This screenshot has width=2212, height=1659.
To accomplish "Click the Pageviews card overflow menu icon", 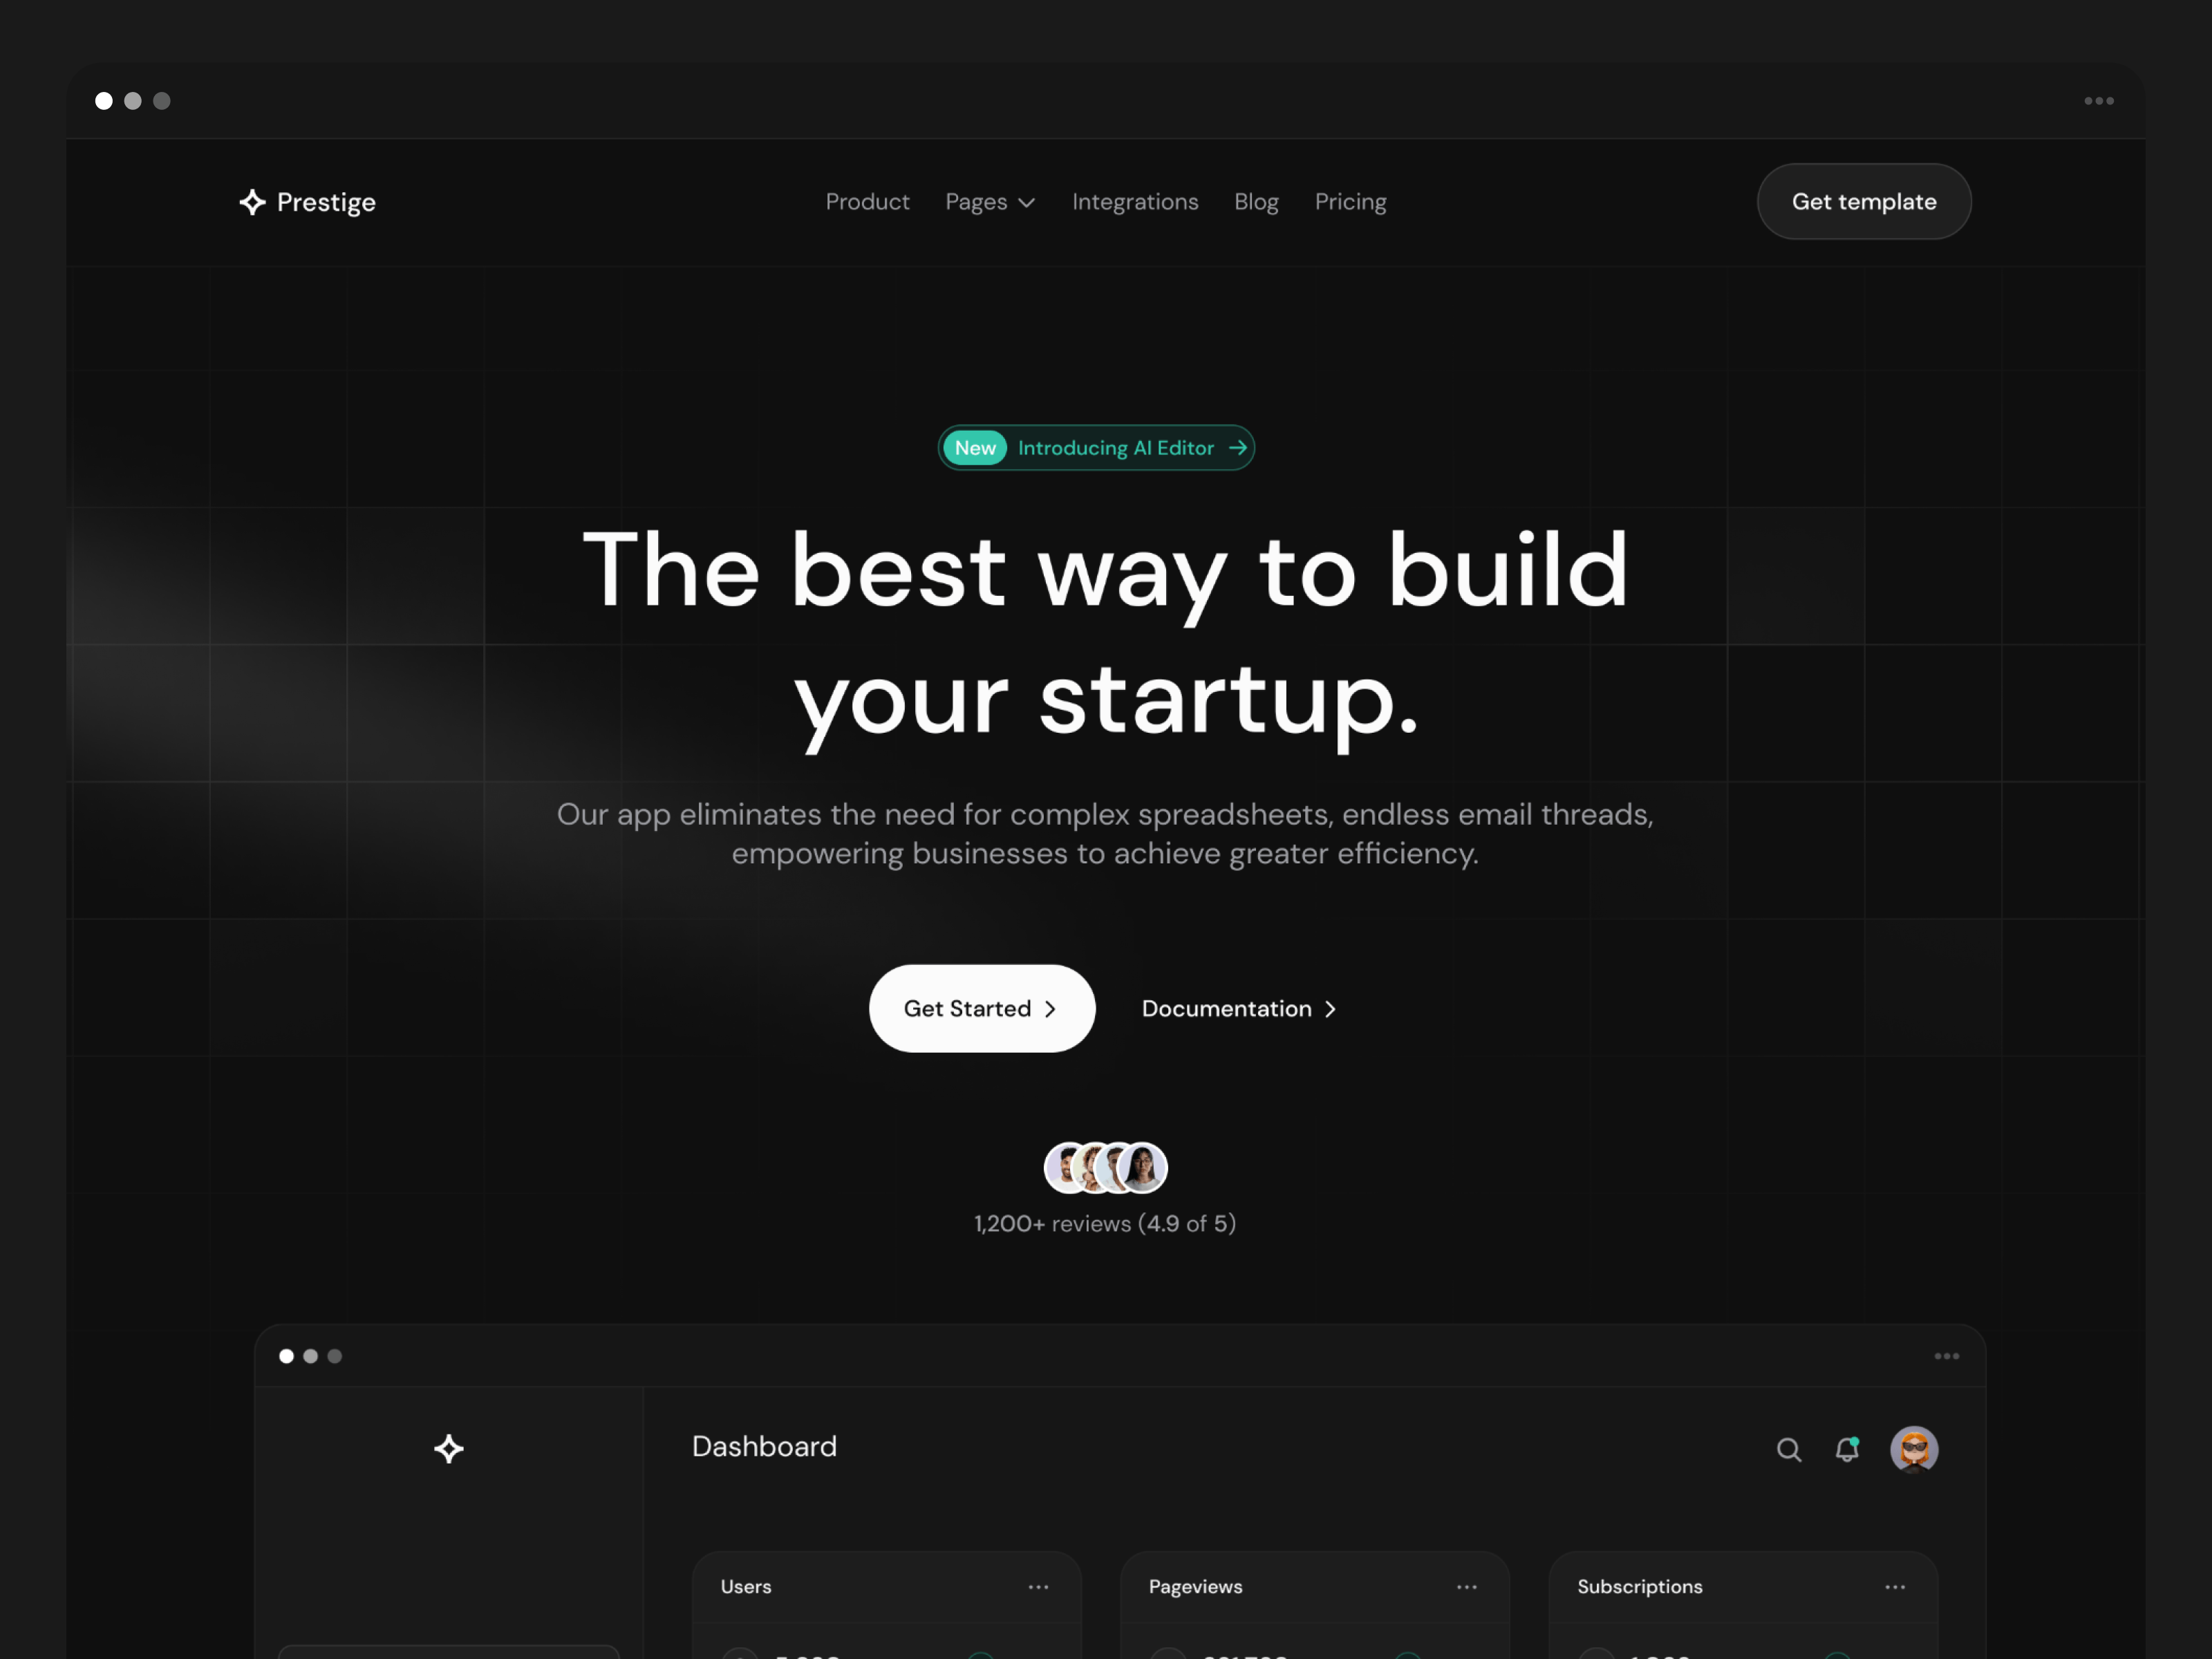I will click(x=1467, y=1586).
